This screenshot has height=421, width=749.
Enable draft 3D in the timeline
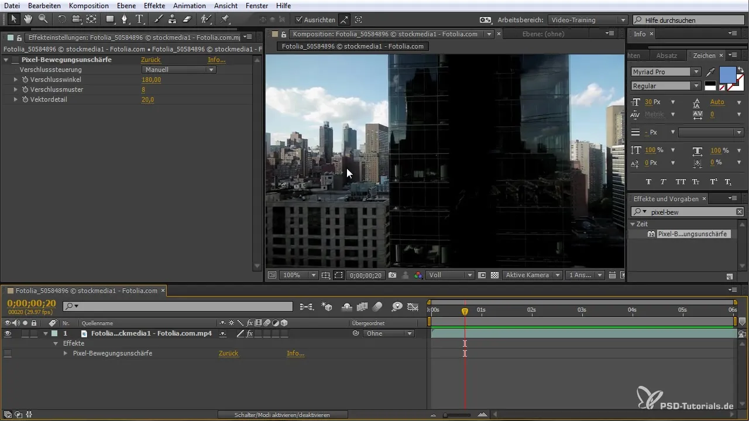[x=328, y=306]
